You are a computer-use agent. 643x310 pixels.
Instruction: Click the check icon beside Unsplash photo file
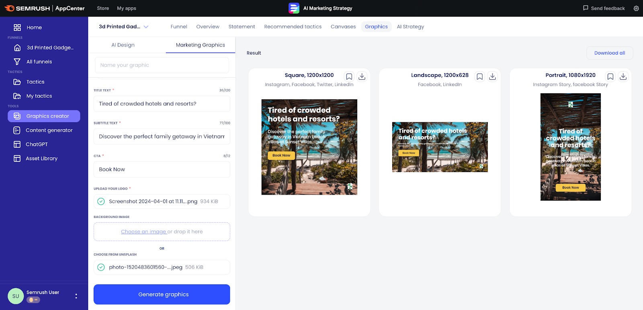[x=101, y=267]
